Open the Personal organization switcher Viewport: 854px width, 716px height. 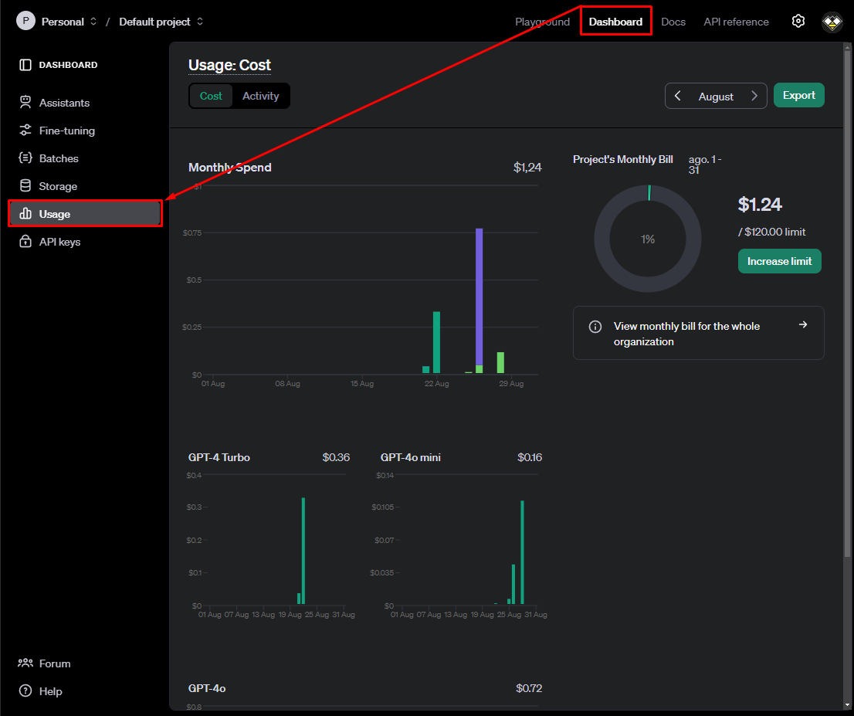[69, 22]
